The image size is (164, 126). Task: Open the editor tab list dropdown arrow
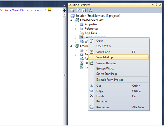(x=64, y=5)
